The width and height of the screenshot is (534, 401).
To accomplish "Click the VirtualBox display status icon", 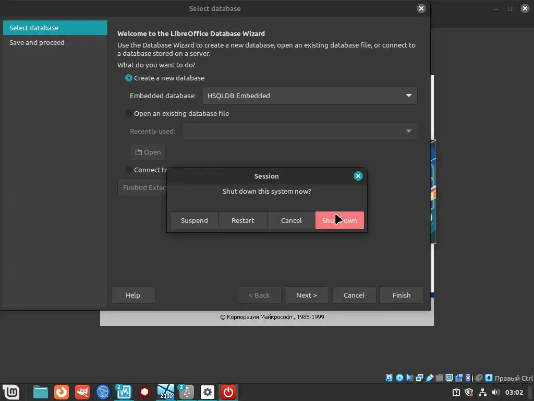I will 449,378.
